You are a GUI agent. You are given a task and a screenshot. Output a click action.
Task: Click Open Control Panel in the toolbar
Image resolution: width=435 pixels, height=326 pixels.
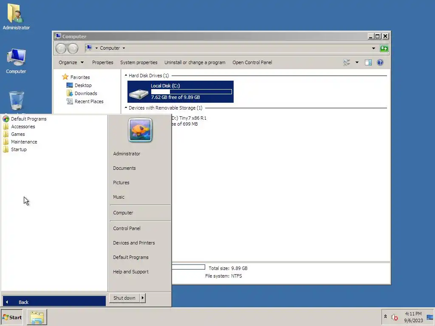click(x=252, y=62)
